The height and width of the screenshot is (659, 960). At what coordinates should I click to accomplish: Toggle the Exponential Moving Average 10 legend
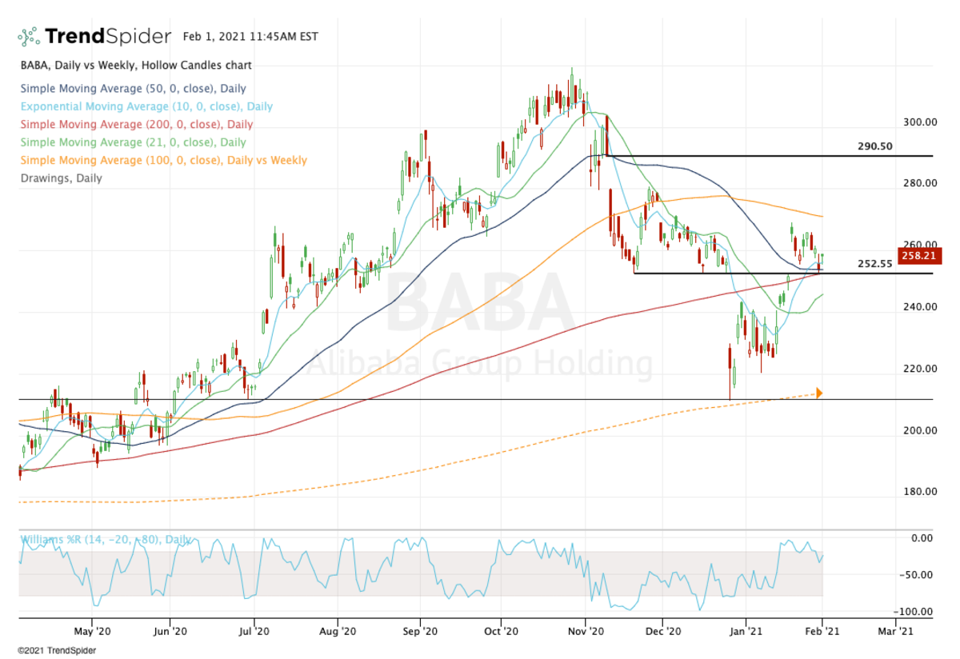point(145,106)
